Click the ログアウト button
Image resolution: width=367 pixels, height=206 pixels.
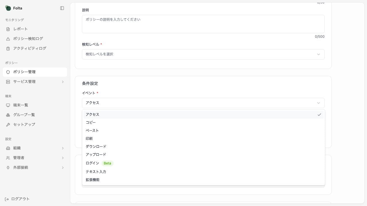tap(17, 199)
